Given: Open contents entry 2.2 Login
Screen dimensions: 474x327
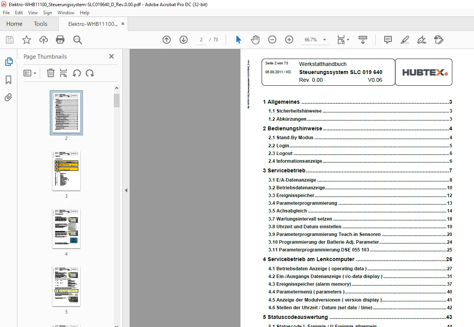Looking at the screenshot, I should pyautogui.click(x=360, y=146).
